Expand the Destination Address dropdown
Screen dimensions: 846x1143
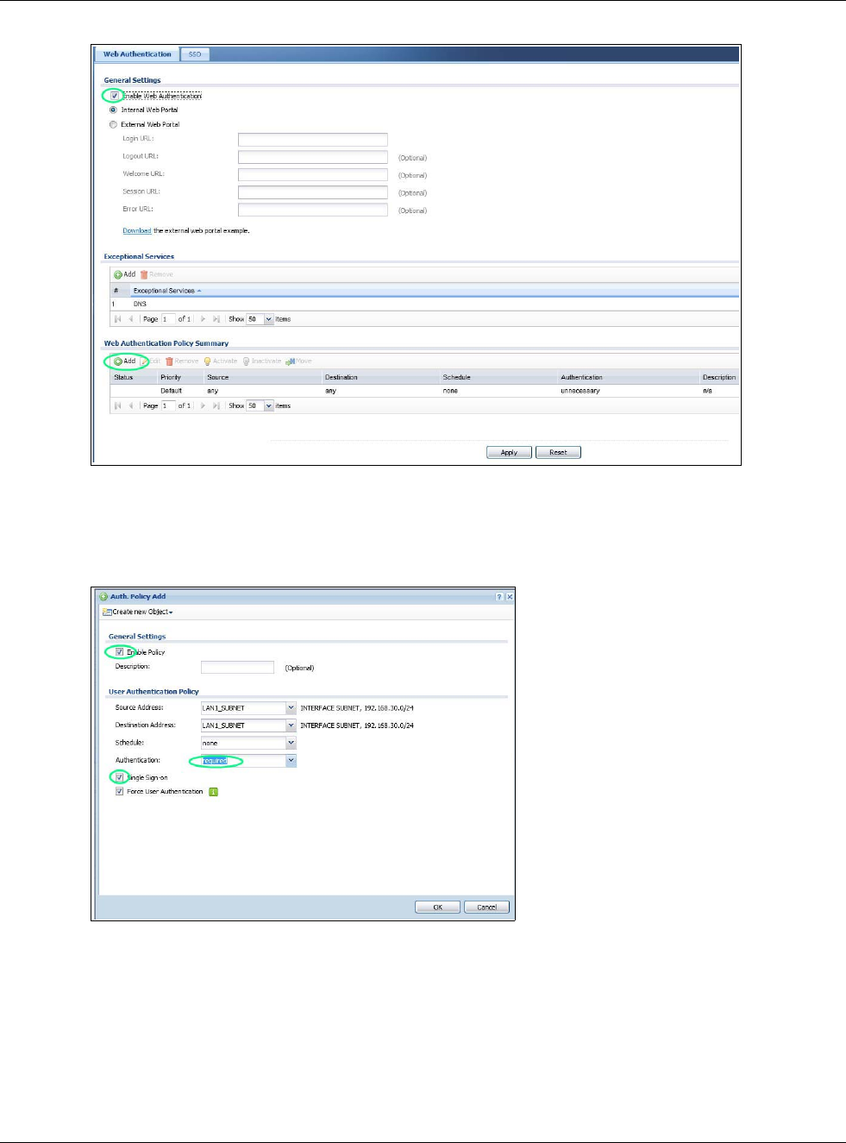tap(291, 725)
